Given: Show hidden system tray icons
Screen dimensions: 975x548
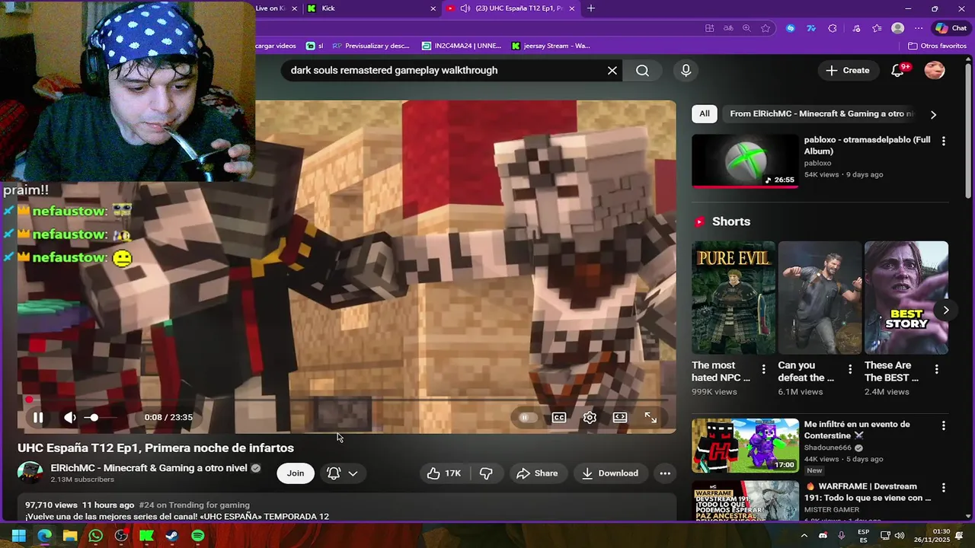Looking at the screenshot, I should (804, 536).
